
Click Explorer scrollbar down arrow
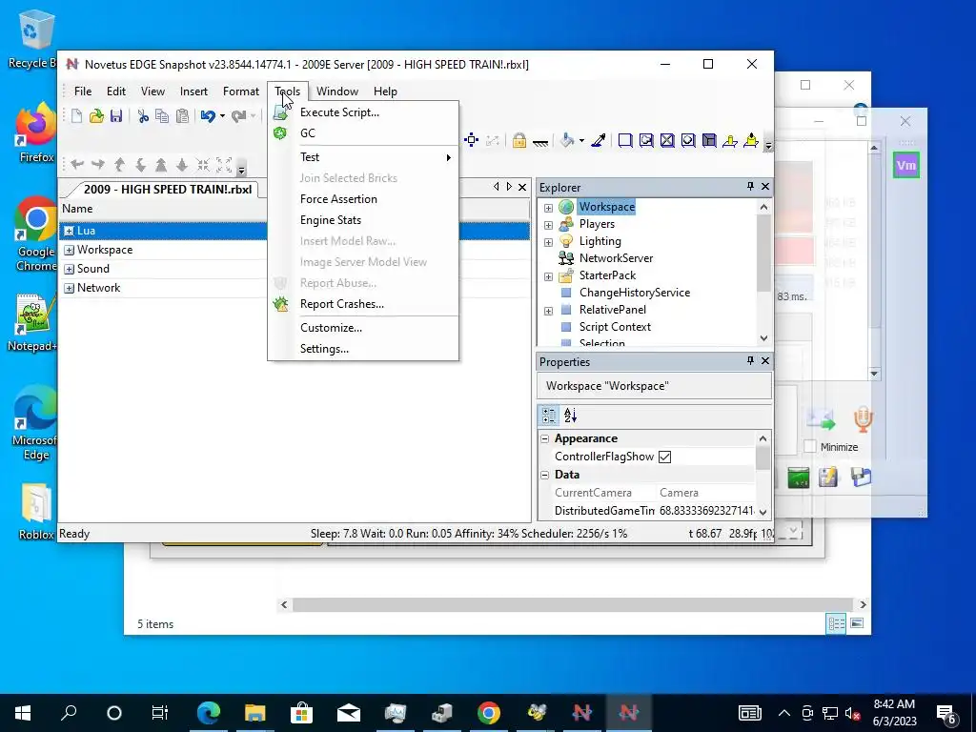click(x=763, y=338)
